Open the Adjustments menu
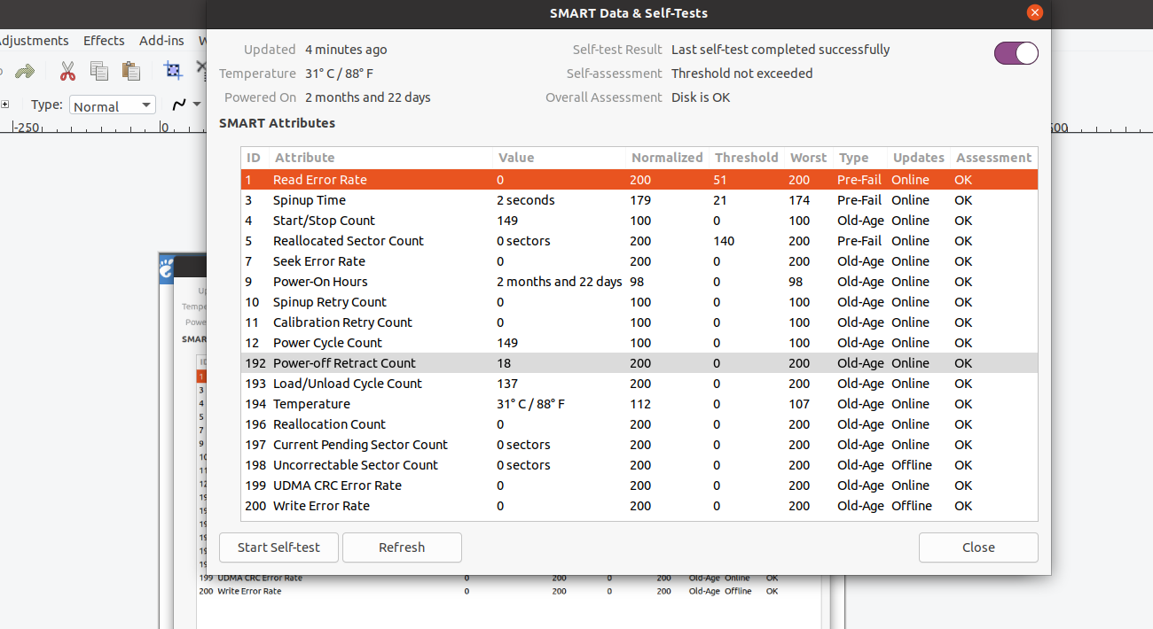This screenshot has width=1153, height=629. click(x=34, y=41)
